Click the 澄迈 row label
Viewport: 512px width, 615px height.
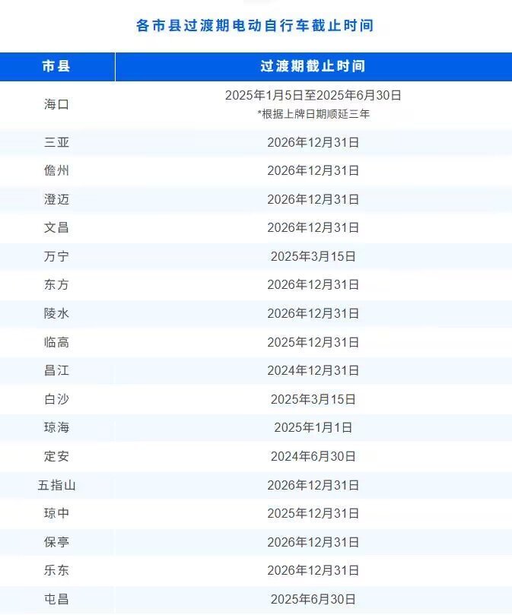pyautogui.click(x=56, y=199)
